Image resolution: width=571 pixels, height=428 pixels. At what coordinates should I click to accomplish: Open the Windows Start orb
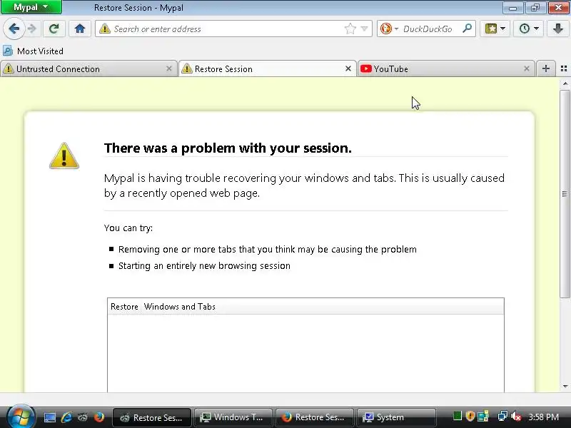(21, 417)
